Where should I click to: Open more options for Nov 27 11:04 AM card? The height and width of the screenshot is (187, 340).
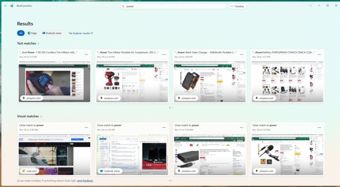[x=241, y=128]
